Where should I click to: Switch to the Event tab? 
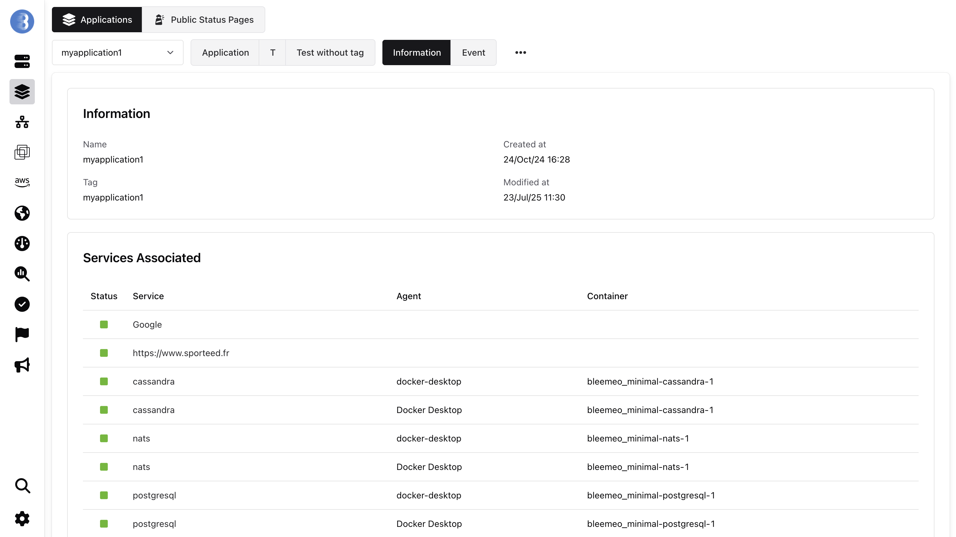click(x=473, y=53)
